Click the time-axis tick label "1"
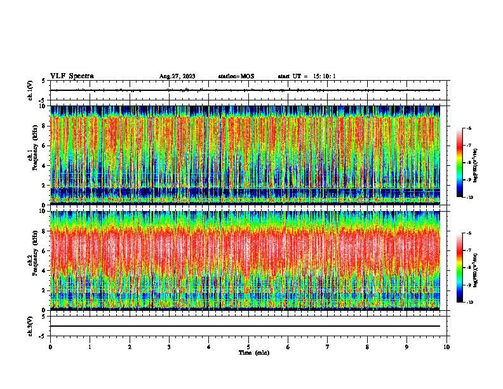Screen dimensions: 503x389 point(90,347)
